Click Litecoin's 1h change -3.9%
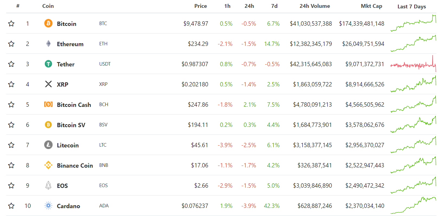Image resolution: width=444 pixels, height=216 pixels. [x=225, y=145]
